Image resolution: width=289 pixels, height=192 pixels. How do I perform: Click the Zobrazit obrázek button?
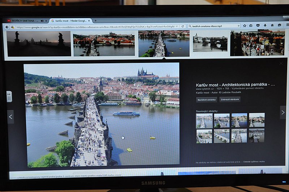(x=230, y=99)
